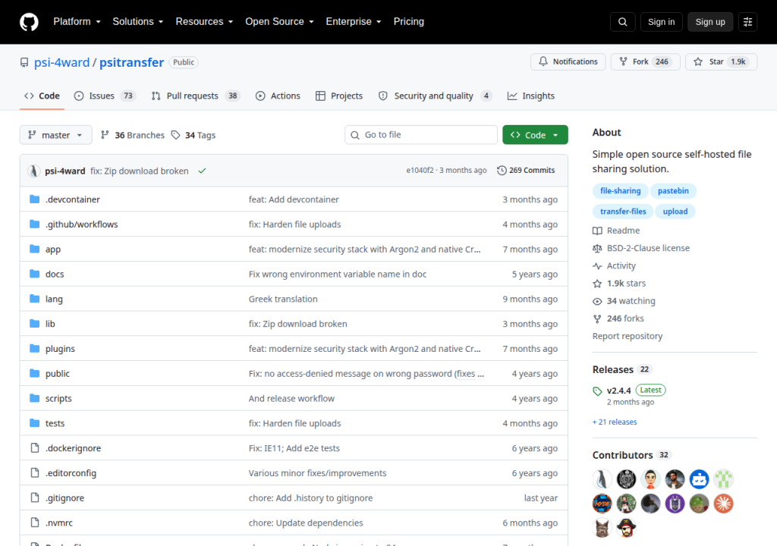Switch to the Projects tab
Viewport: 777px width, 546px height.
click(339, 96)
